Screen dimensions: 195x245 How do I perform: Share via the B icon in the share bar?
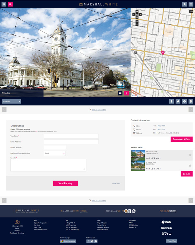coord(191,101)
